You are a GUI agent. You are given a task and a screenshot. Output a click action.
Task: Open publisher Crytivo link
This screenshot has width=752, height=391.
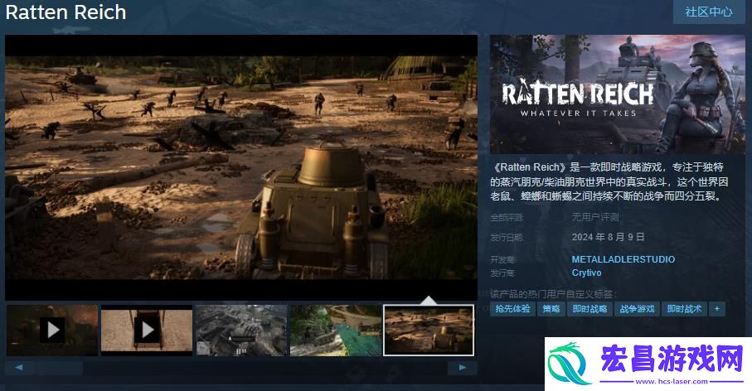(586, 273)
